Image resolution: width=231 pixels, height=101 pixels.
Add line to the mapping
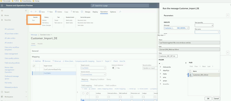tap(37, 61)
